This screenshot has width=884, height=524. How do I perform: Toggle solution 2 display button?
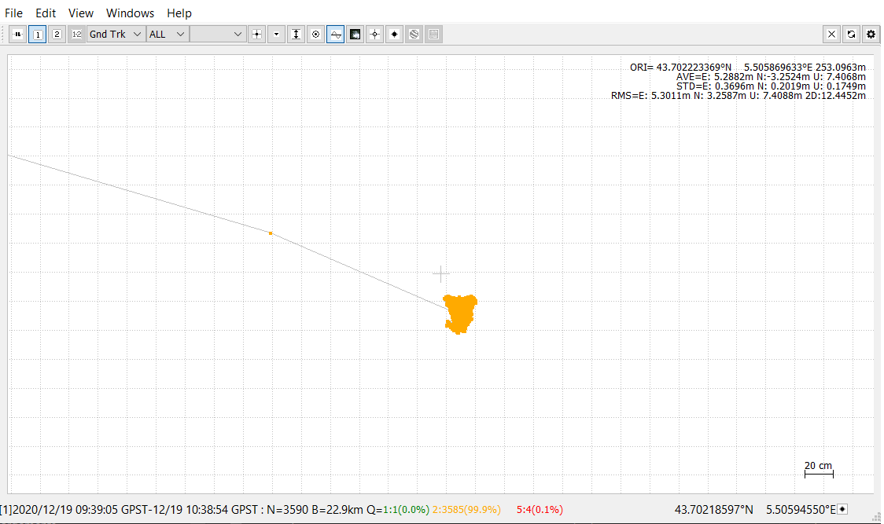[57, 35]
